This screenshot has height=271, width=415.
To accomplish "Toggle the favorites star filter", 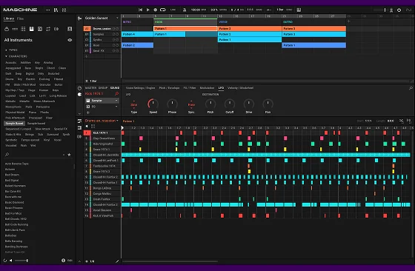I will click(x=69, y=155).
